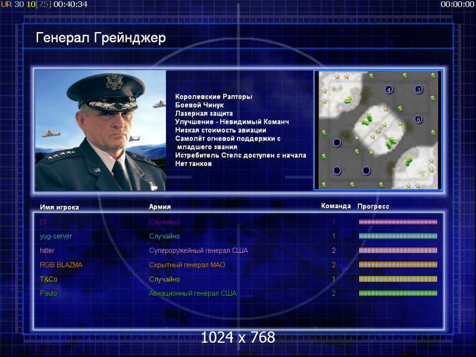This screenshot has width=476, height=357.
Task: Click team number 2 in RGB BLAZMA row
Action: pyautogui.click(x=334, y=265)
